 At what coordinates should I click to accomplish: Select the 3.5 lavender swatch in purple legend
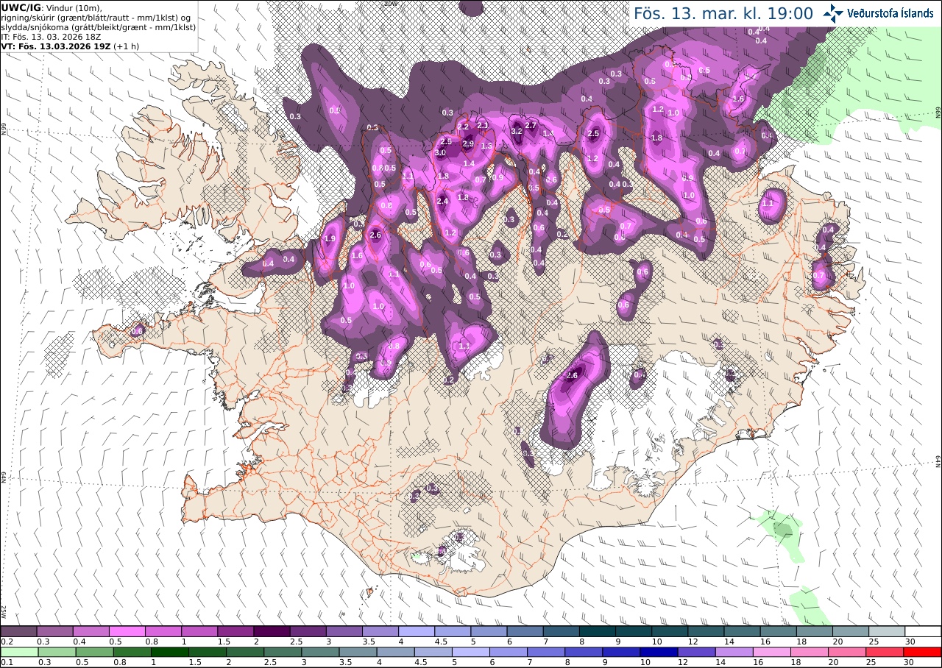click(380, 631)
